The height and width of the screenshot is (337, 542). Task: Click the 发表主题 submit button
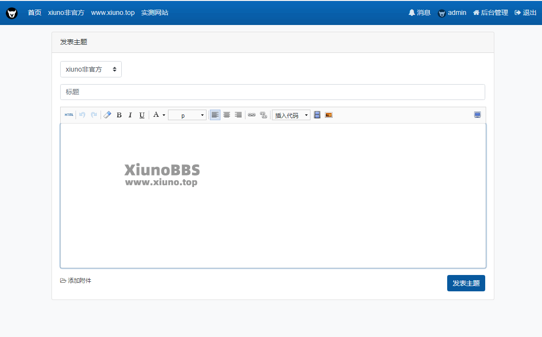tap(466, 283)
